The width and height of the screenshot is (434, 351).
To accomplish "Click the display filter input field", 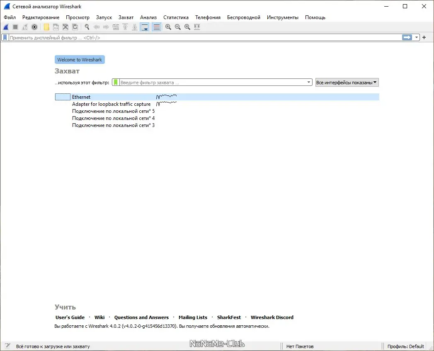I will [205, 37].
